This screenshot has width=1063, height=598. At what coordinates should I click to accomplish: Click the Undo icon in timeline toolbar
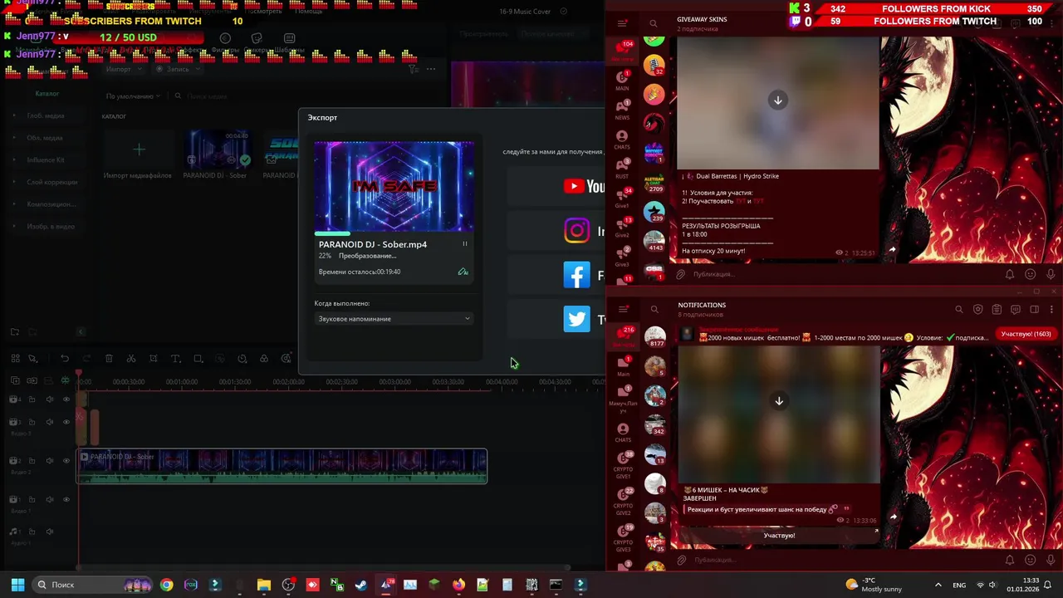coord(64,359)
